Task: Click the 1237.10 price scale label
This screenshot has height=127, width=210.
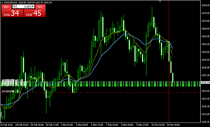Action: (x=205, y=75)
